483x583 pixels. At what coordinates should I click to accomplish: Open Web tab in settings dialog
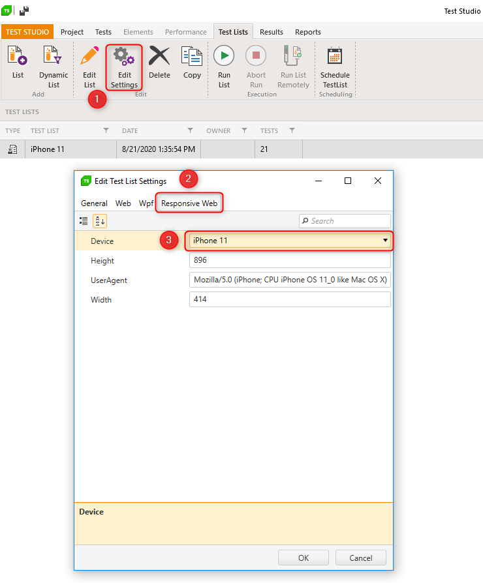click(123, 203)
